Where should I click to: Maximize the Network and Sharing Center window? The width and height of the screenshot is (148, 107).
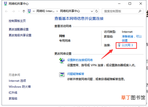tap(130, 4)
